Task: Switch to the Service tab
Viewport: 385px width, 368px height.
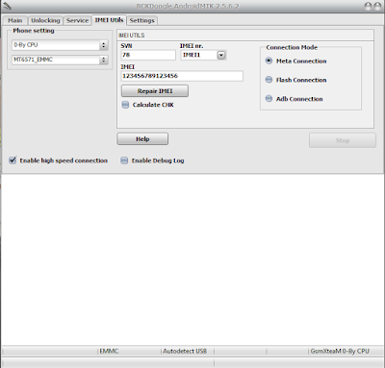Action: pos(77,20)
